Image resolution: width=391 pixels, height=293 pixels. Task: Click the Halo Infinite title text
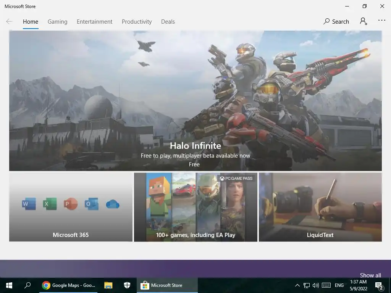tap(195, 146)
